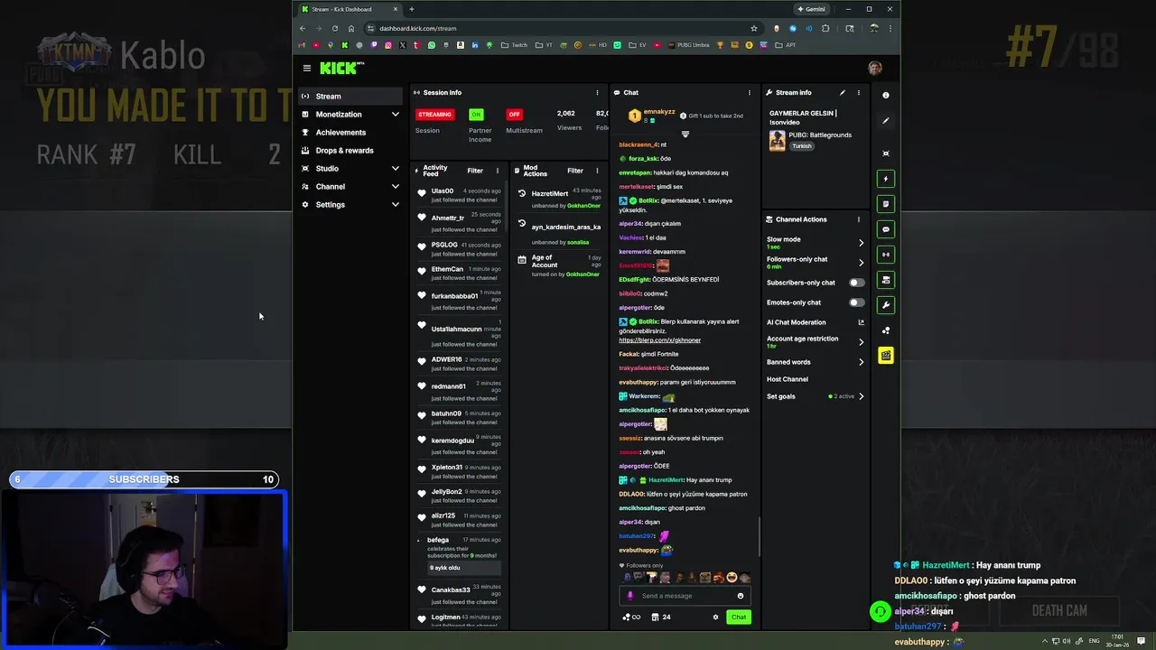This screenshot has width=1156, height=650.
Task: Open Channel Actions three-dot menu
Action: pos(859,219)
